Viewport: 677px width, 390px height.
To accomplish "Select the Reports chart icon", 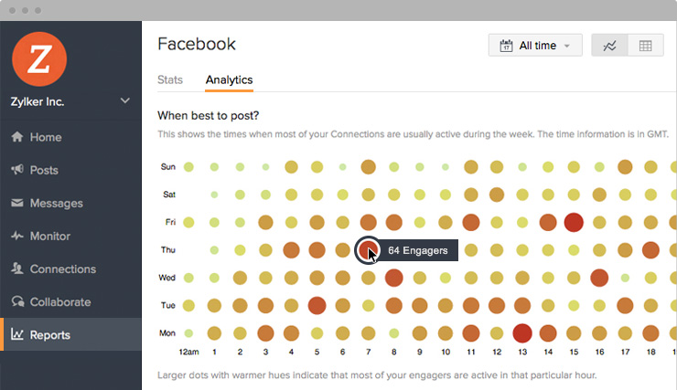I will [x=17, y=334].
